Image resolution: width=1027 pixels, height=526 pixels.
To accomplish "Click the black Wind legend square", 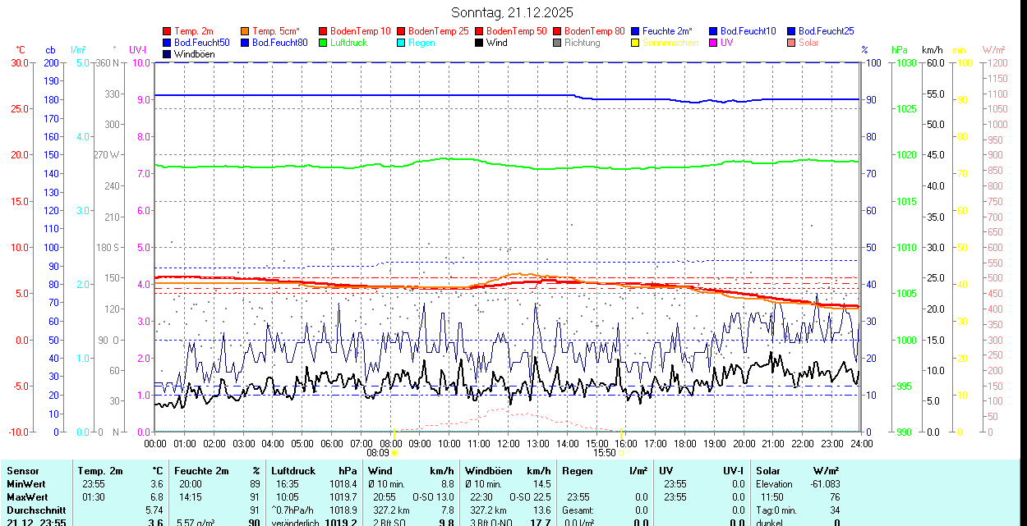I will coord(479,43).
